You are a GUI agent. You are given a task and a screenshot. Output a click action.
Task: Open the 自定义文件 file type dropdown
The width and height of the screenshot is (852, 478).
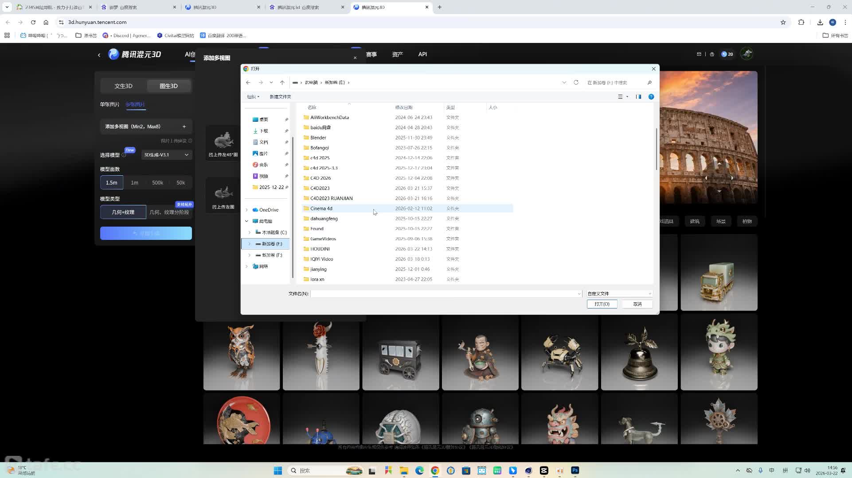pyautogui.click(x=619, y=293)
